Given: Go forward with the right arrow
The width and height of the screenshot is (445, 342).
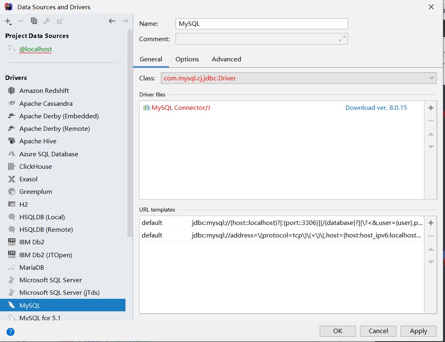Looking at the screenshot, I should click(125, 21).
